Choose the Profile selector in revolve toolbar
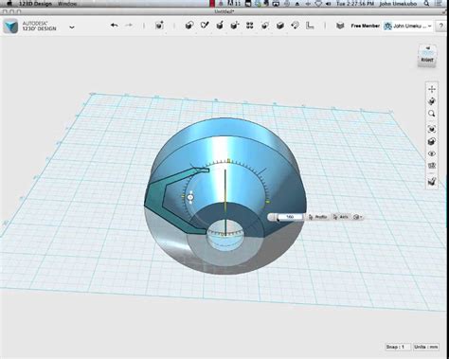Image resolution: width=449 pixels, height=359 pixels. [x=317, y=217]
